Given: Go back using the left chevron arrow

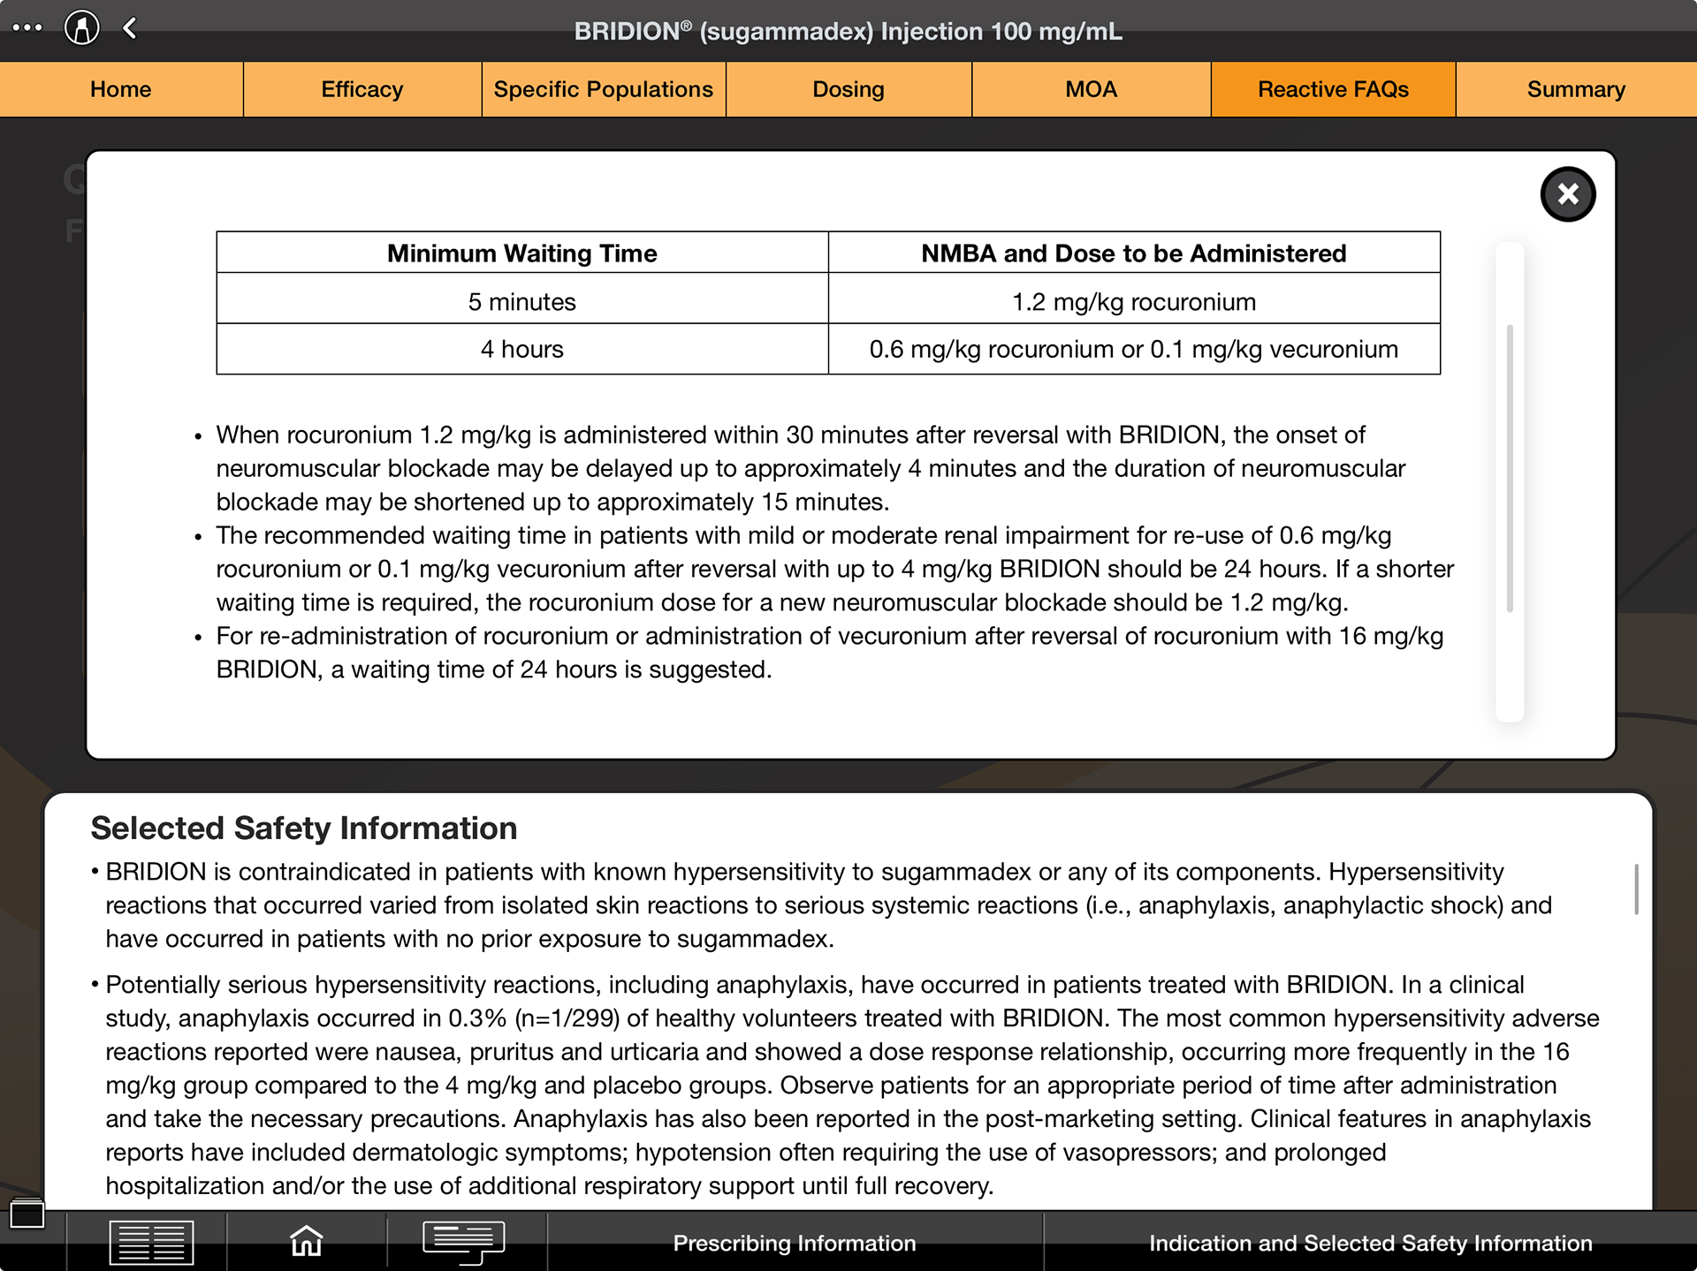Looking at the screenshot, I should 130,27.
